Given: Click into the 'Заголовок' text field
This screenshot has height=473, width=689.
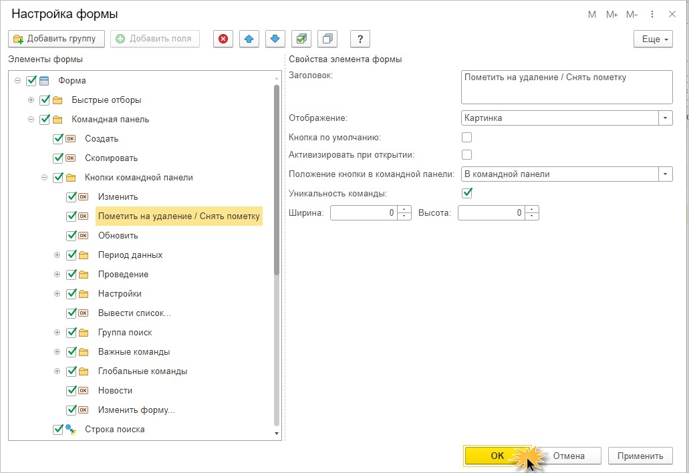Looking at the screenshot, I should pos(567,87).
